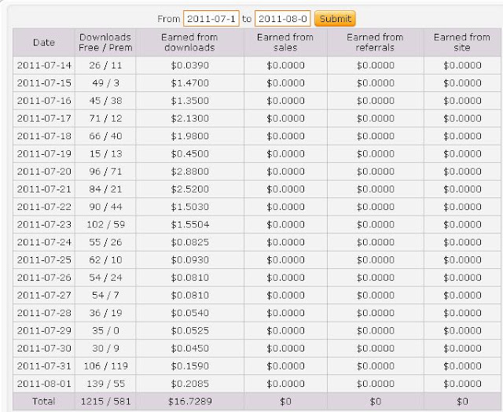Click the Date column header
The image size is (503, 412).
point(44,42)
